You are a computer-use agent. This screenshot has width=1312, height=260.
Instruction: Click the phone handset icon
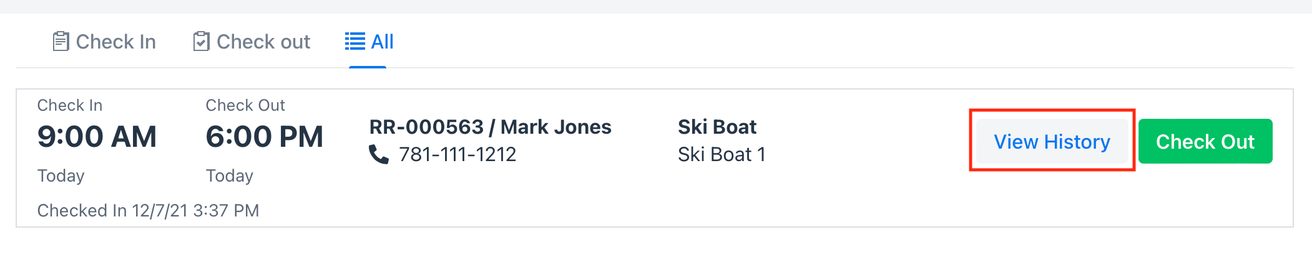coord(379,154)
